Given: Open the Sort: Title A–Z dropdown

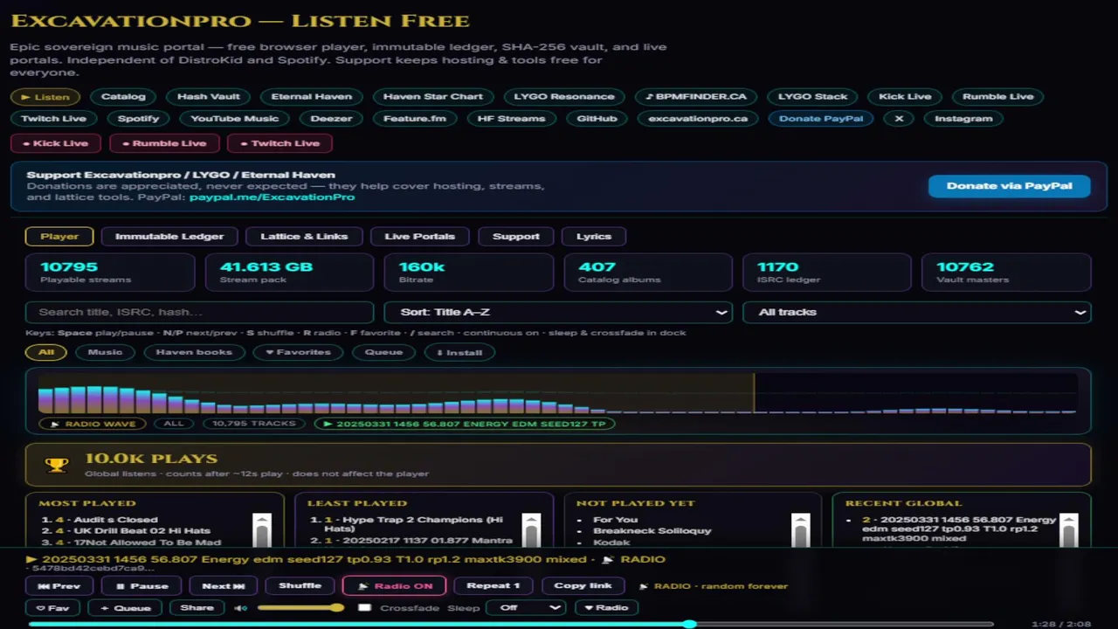Looking at the screenshot, I should [559, 312].
